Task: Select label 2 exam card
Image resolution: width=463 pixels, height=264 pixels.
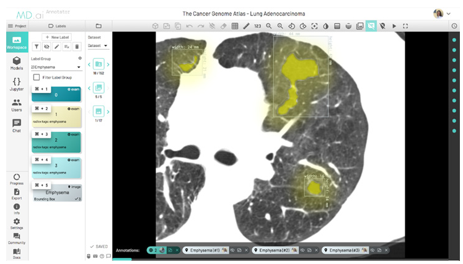Action: 56,143
